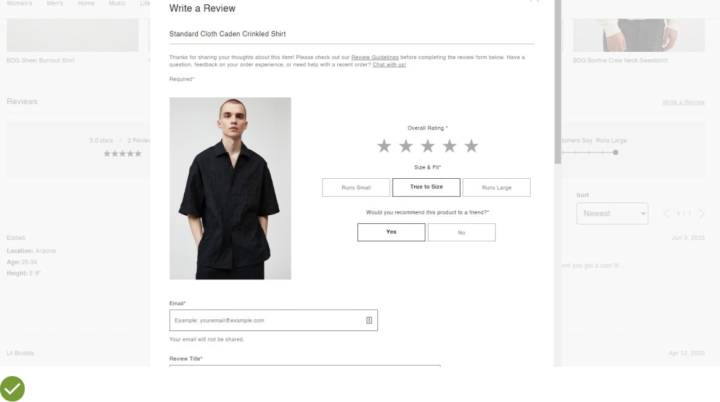Select No for recommend to friend
This screenshot has width=720, height=402.
coord(462,232)
